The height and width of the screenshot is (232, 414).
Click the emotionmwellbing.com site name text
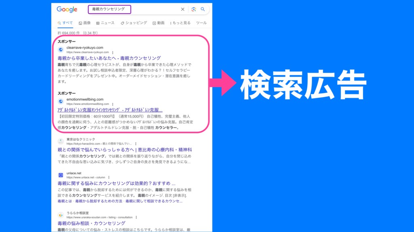85,99
